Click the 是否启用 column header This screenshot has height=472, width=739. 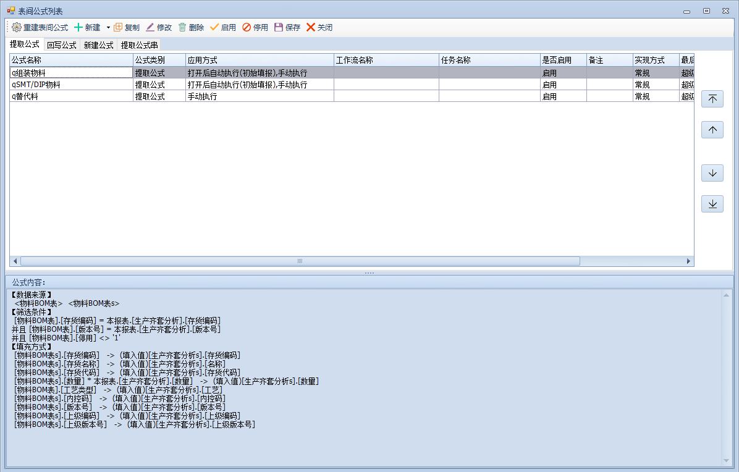563,61
